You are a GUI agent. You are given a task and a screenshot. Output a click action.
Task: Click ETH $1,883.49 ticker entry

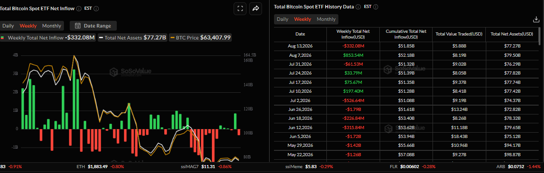tap(100, 167)
